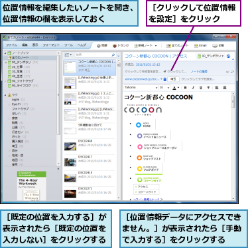Click the blue tag icon next to 埼玉

165,79
